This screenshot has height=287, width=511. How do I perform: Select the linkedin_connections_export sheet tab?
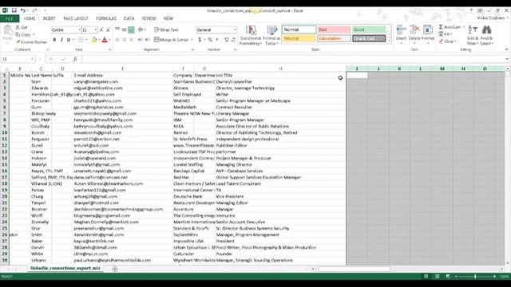[x=65, y=268]
